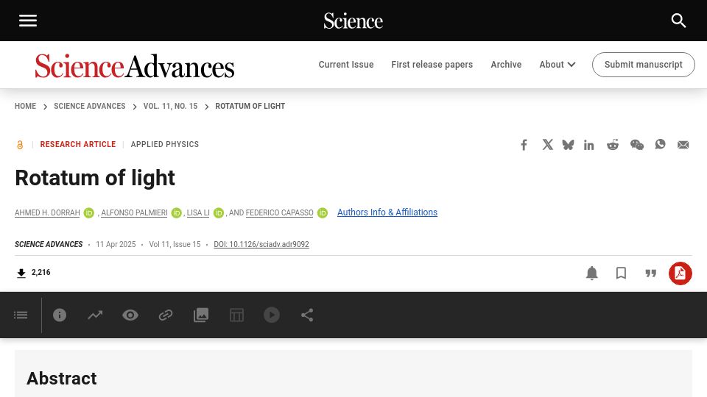This screenshot has width=707, height=397.
Task: Open tables icon in toolbar
Action: 236,315
